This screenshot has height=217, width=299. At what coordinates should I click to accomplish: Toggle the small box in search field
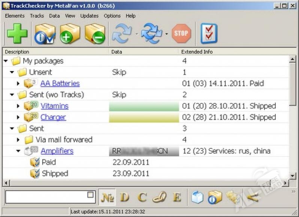[x=90, y=195]
